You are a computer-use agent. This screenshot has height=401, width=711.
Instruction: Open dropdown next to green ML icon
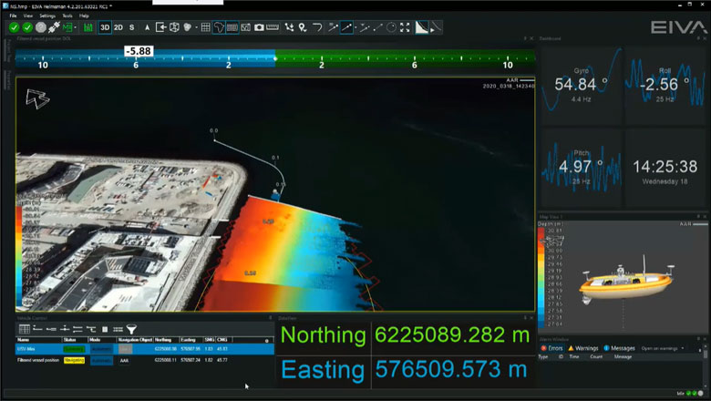[x=76, y=28]
